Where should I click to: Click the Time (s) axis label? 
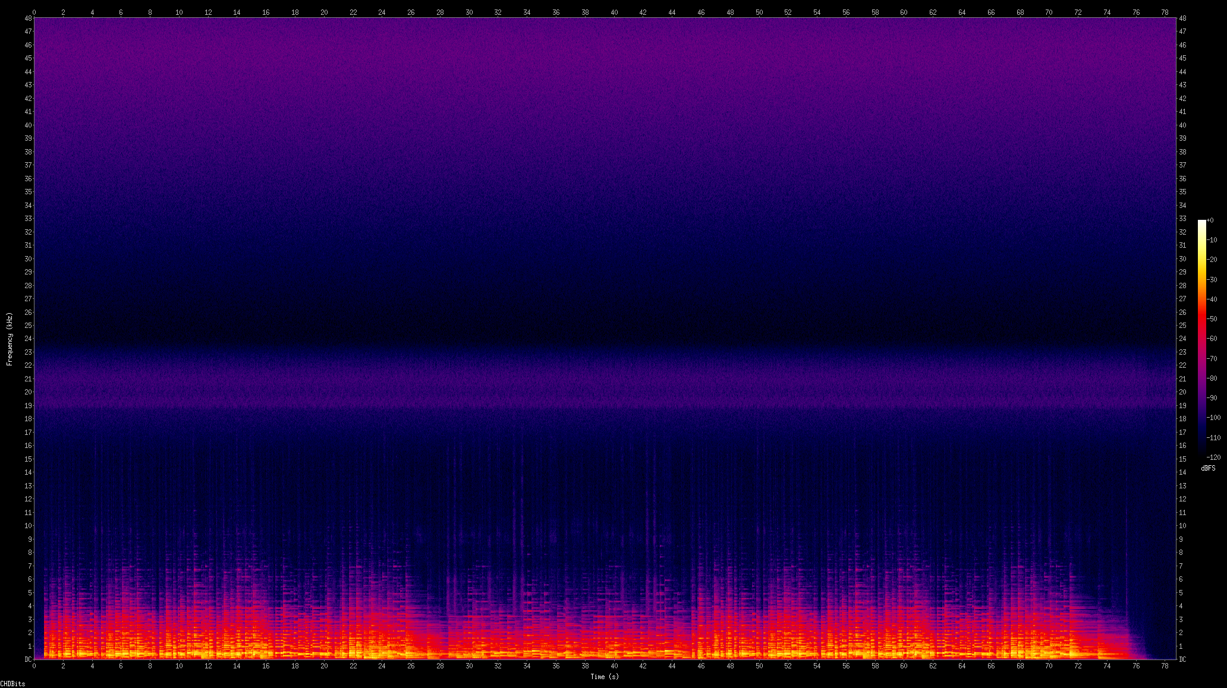point(605,676)
